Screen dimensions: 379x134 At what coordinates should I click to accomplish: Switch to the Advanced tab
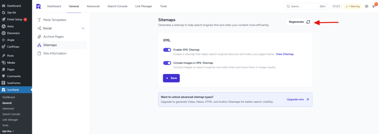pyautogui.click(x=93, y=7)
